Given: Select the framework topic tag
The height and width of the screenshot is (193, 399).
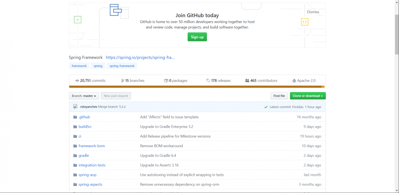Looking at the screenshot, I should tap(79, 66).
